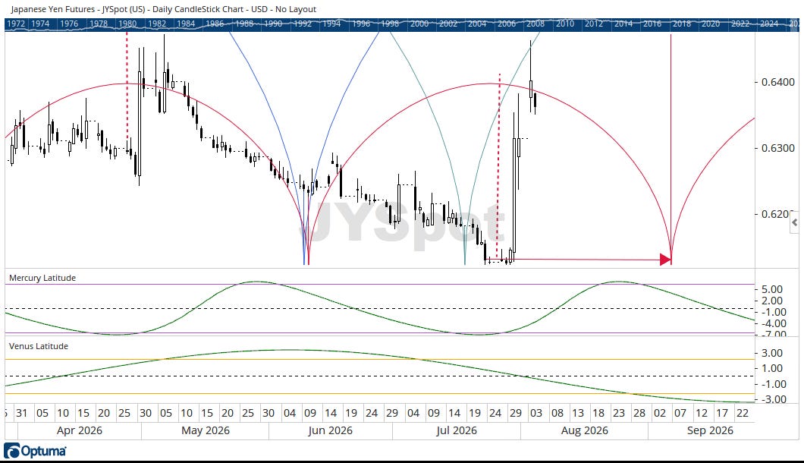Expand the side panel arrow at chart right edge
The width and height of the screenshot is (804, 463).
click(x=794, y=223)
